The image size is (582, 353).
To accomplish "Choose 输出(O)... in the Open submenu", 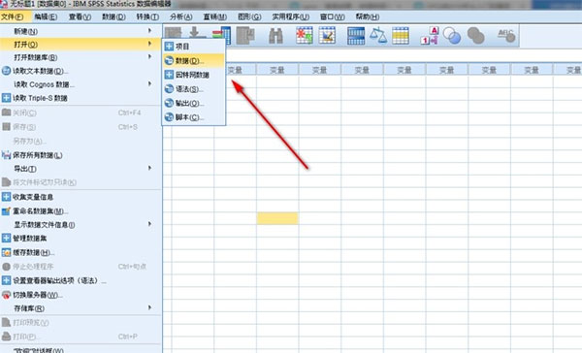I will 193,103.
